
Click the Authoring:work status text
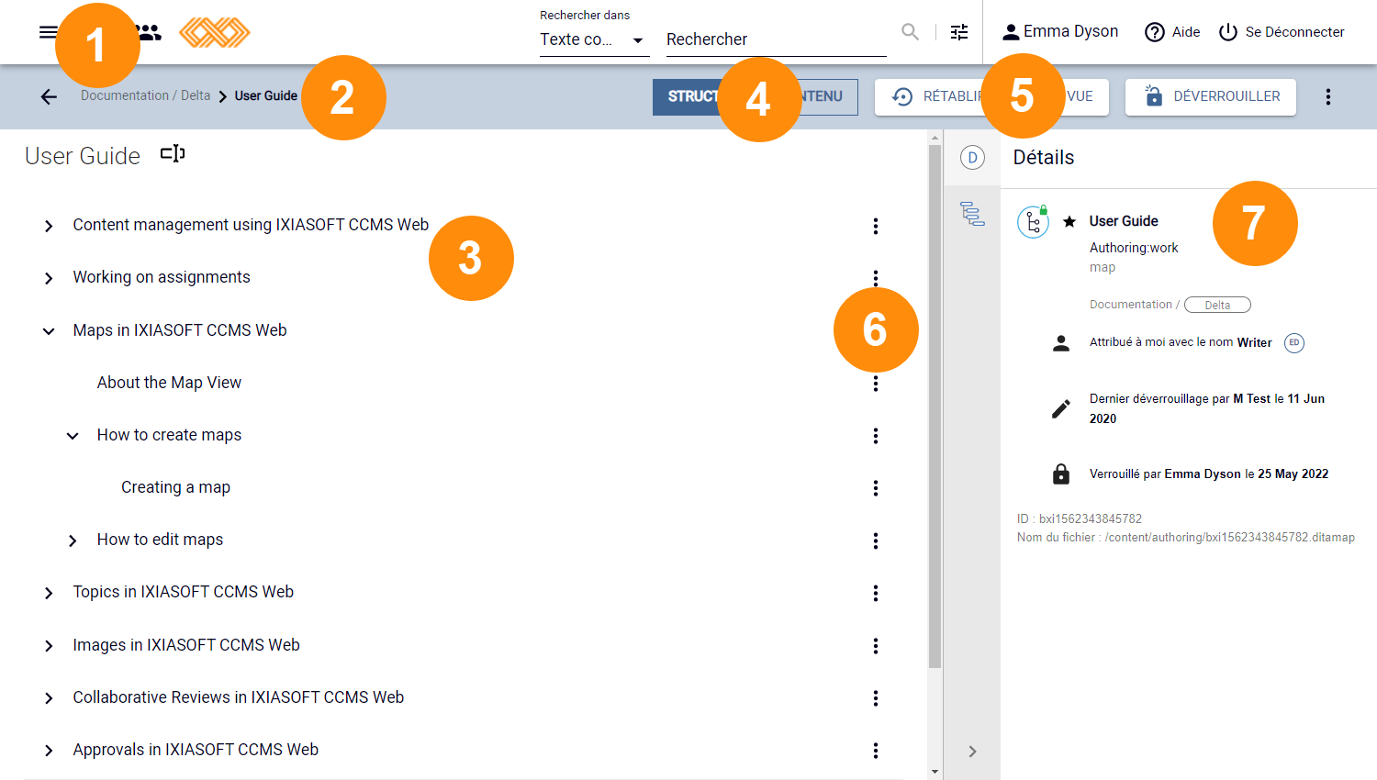1134,248
